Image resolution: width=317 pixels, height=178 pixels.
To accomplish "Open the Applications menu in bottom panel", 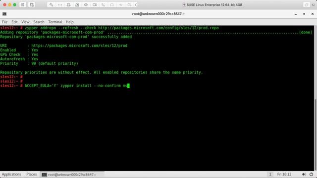I will click(x=11, y=174).
